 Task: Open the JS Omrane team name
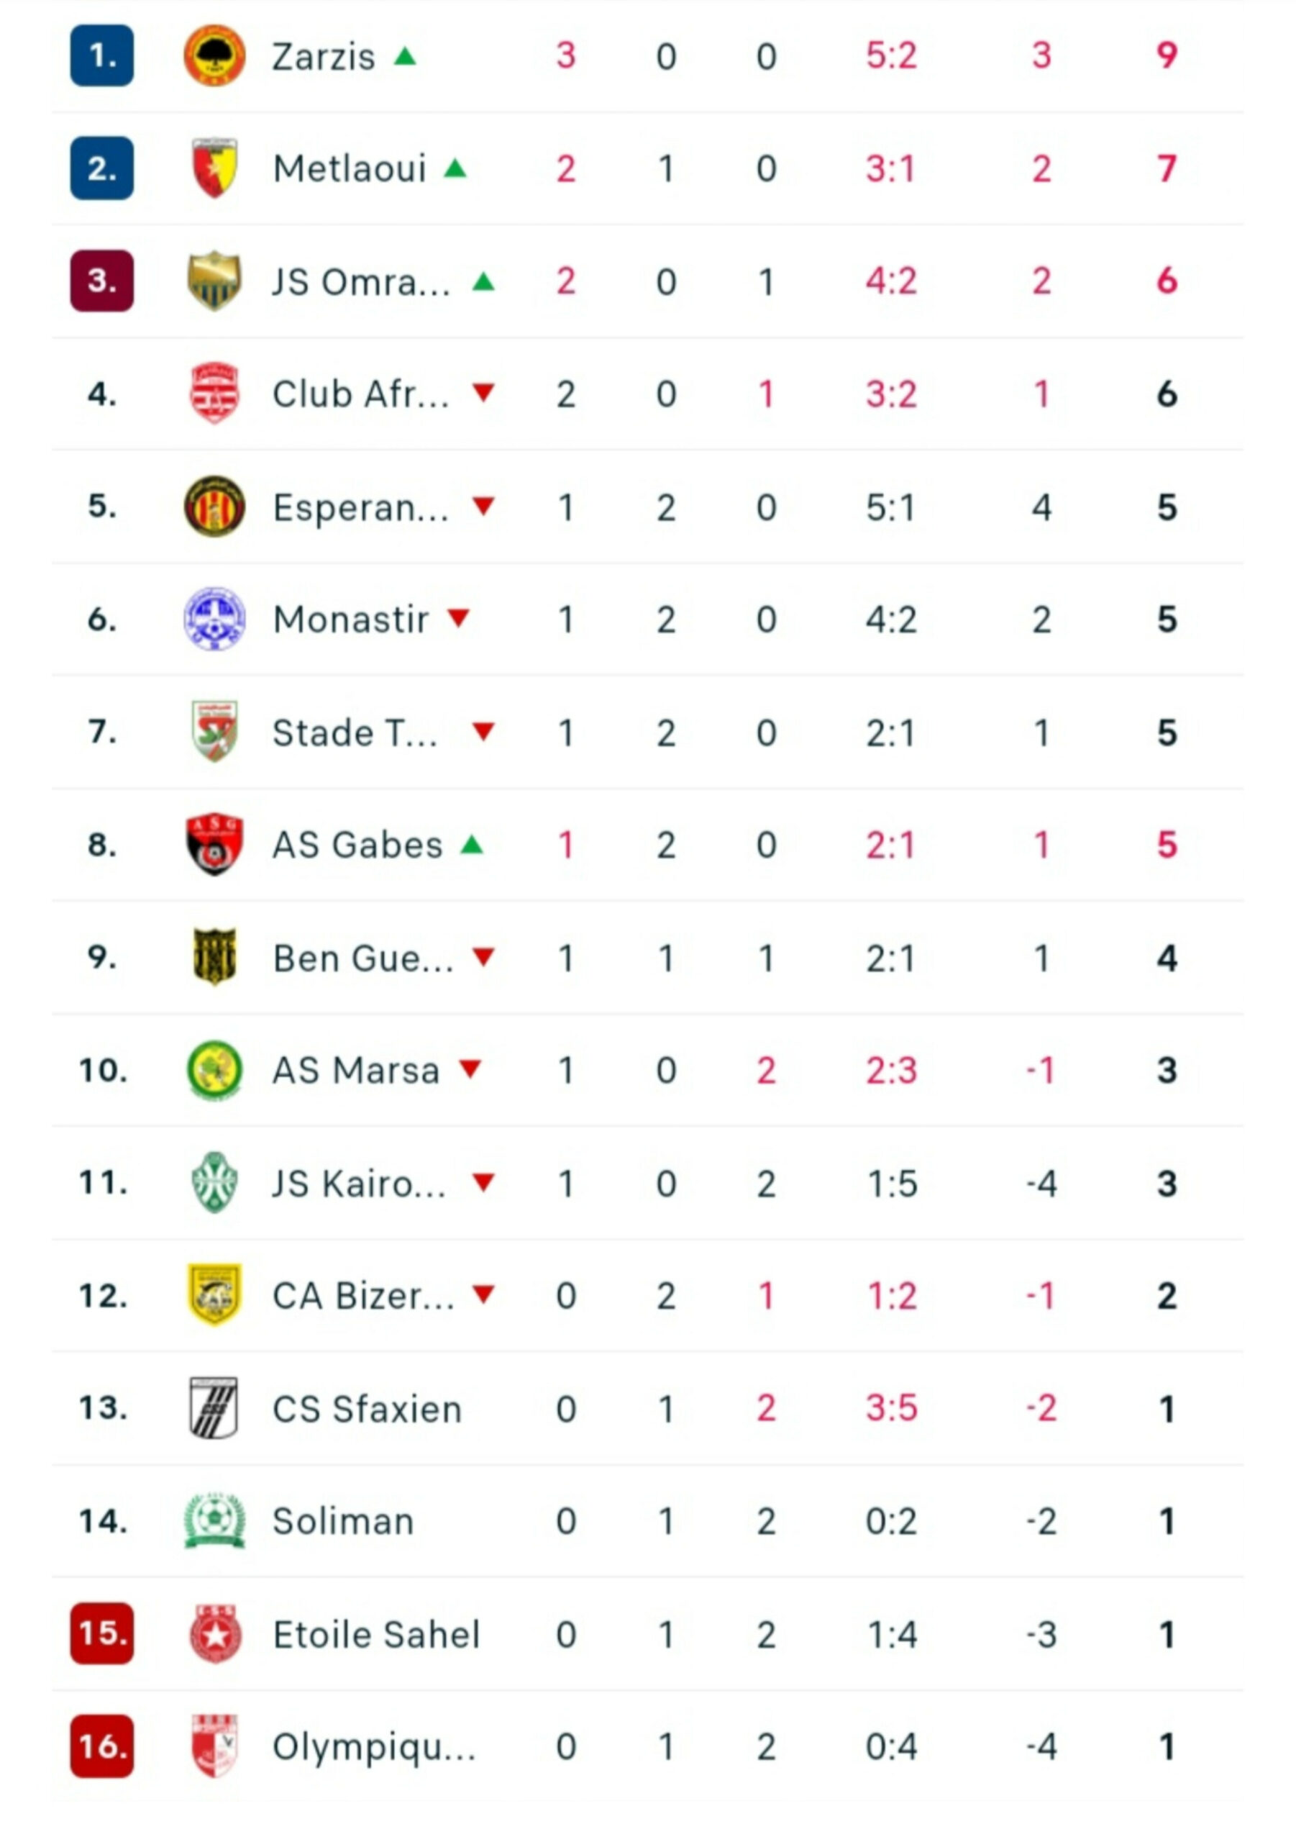pos(361,281)
